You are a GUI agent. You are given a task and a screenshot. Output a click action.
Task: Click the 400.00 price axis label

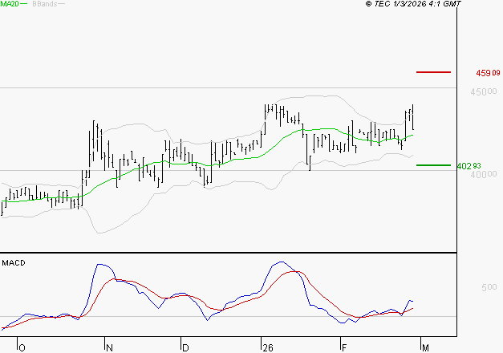coord(484,174)
